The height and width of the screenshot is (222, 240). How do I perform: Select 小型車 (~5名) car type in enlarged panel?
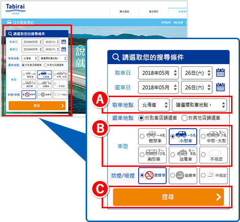183,137
